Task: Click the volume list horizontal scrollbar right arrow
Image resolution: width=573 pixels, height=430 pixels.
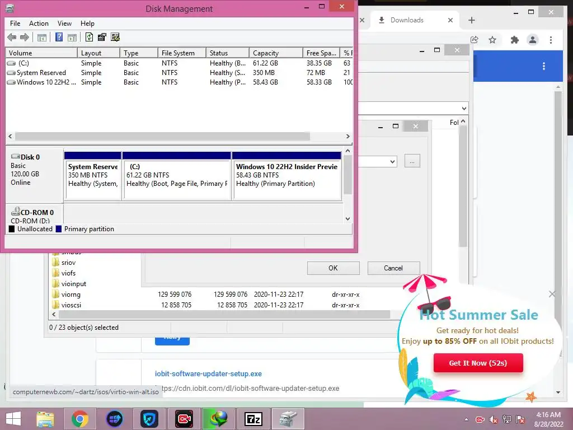Action: (x=348, y=137)
